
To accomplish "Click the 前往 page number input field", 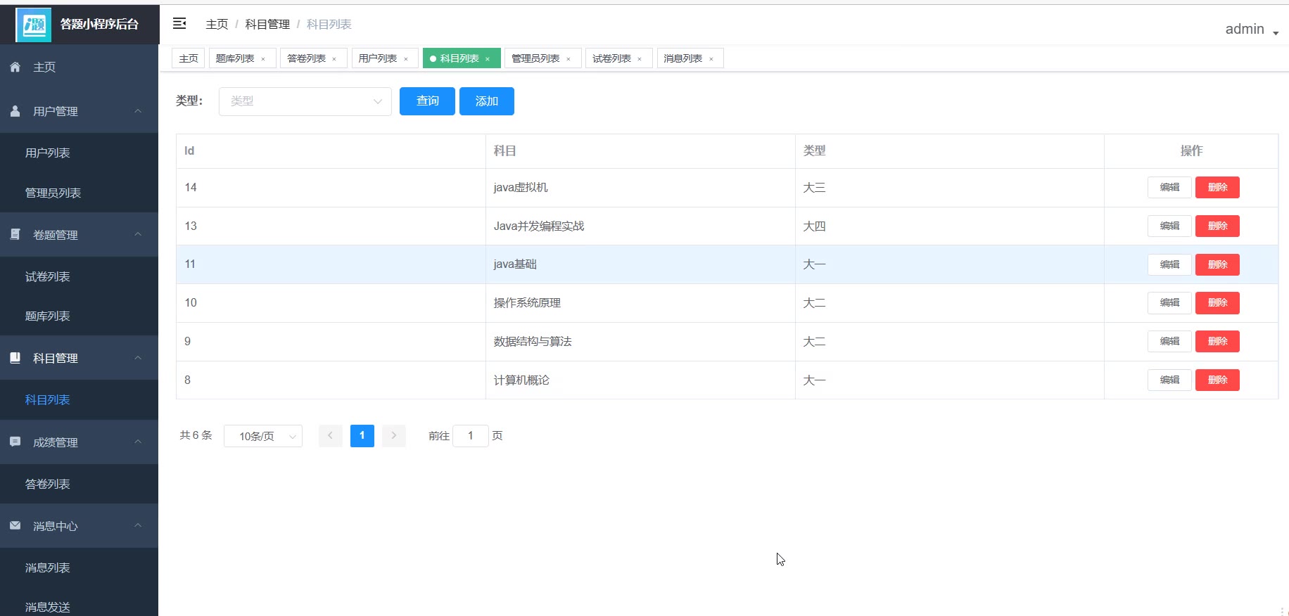I will coord(470,436).
